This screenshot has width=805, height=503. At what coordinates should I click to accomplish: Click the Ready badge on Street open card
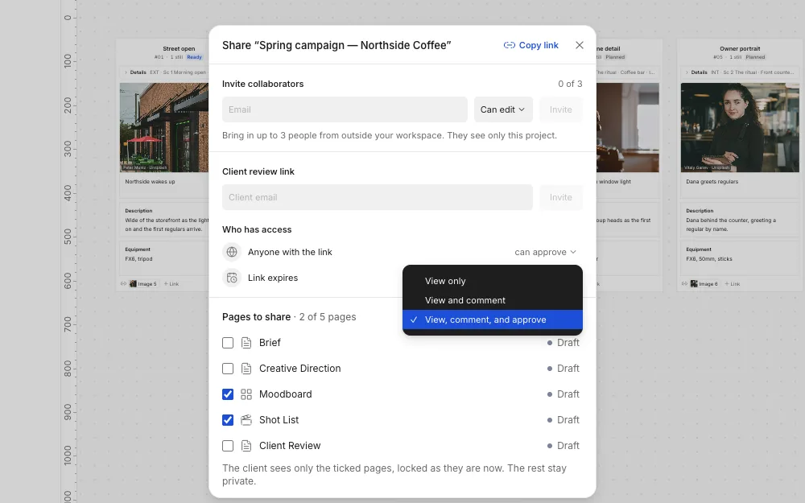pos(194,57)
